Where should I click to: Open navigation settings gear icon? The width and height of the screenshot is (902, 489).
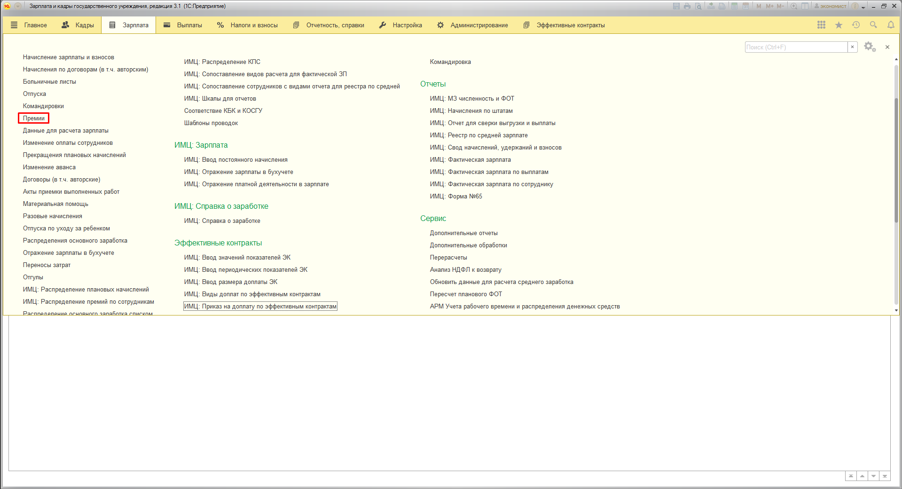(869, 47)
